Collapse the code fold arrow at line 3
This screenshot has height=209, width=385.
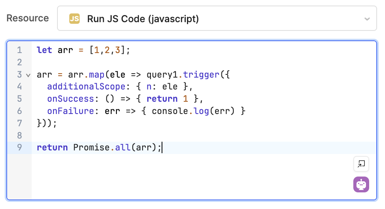coord(28,75)
